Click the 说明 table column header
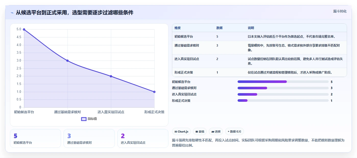Viewport: 357px width, 158px height. point(251,28)
